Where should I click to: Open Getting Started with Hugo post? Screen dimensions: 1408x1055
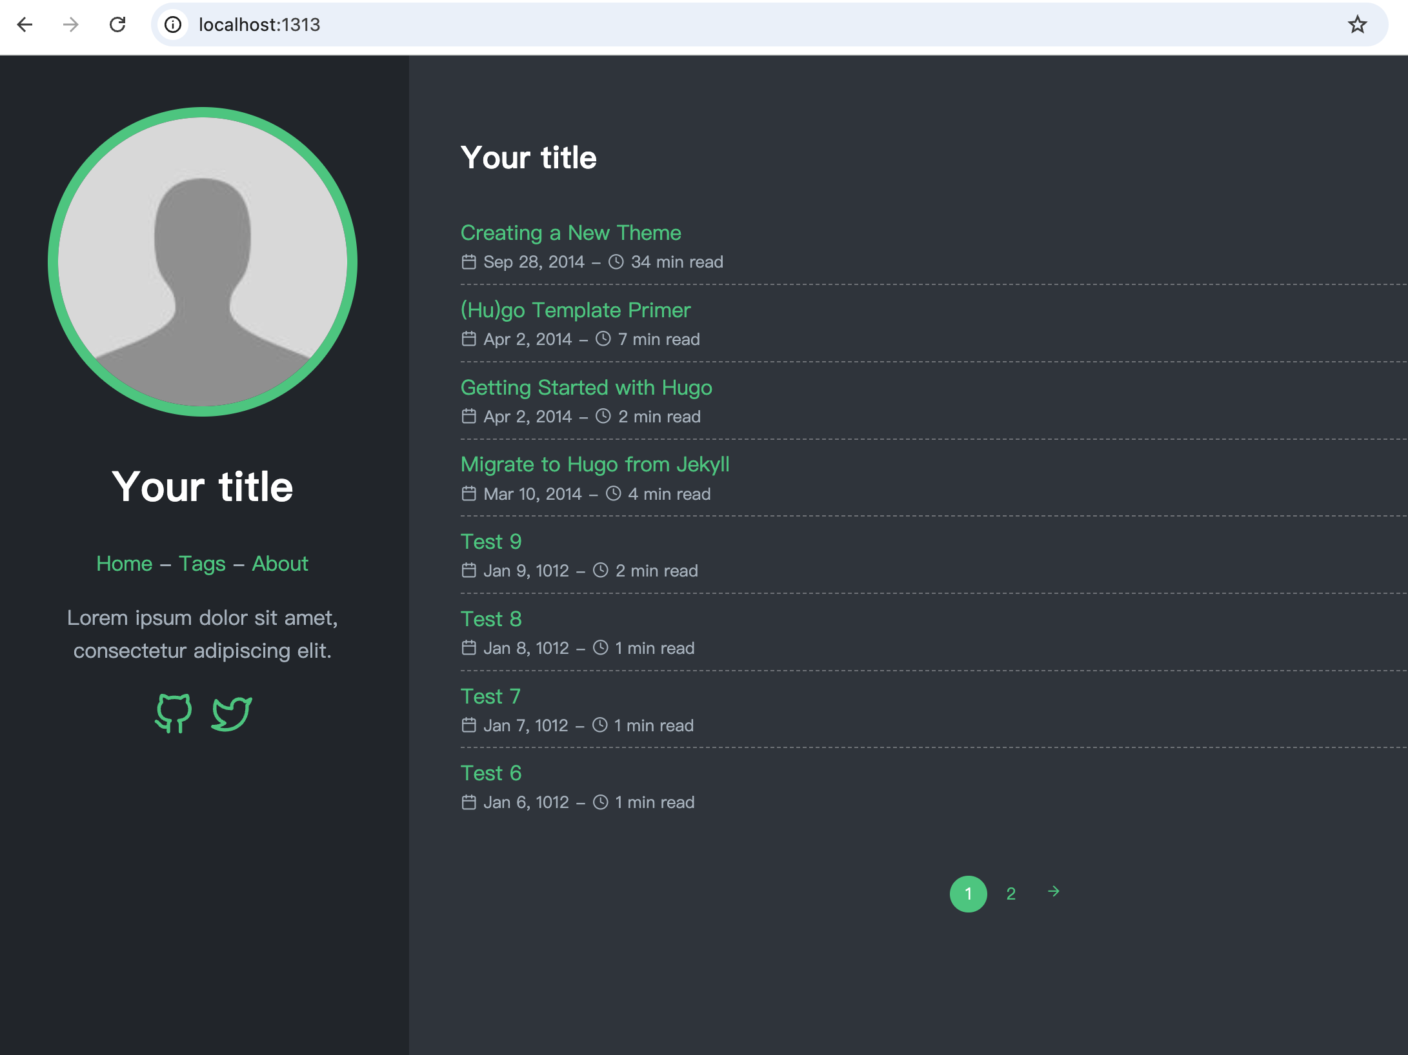587,388
